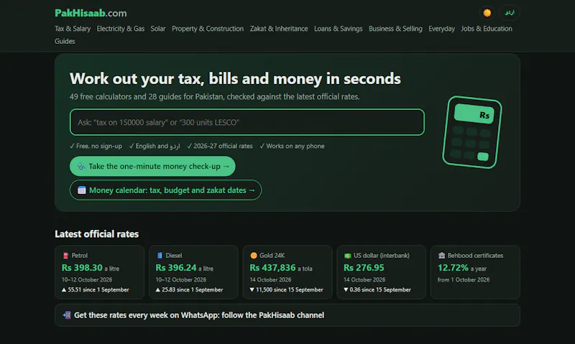This screenshot has height=344, width=575.
Task: Take the one-minute money check-up
Action: pos(152,167)
